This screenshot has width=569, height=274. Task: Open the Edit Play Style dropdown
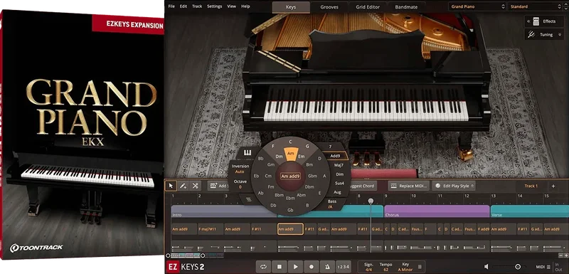[453, 186]
